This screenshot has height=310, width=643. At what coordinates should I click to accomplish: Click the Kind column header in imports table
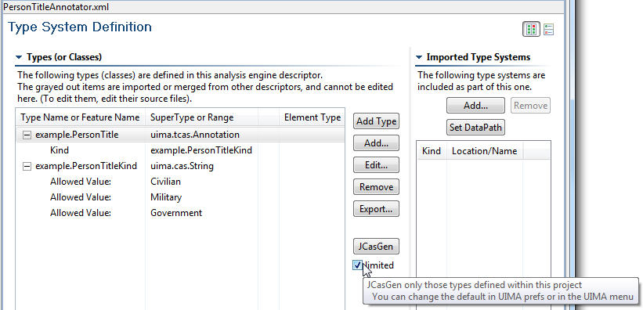pyautogui.click(x=432, y=151)
